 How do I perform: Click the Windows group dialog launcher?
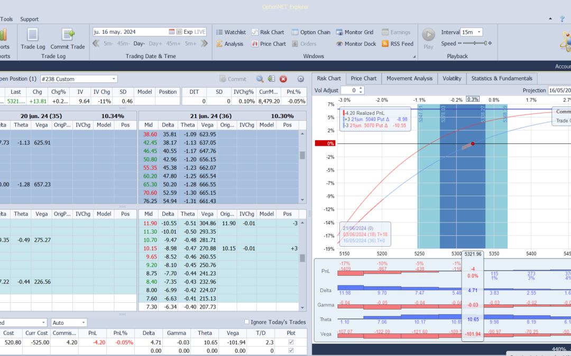click(414, 57)
